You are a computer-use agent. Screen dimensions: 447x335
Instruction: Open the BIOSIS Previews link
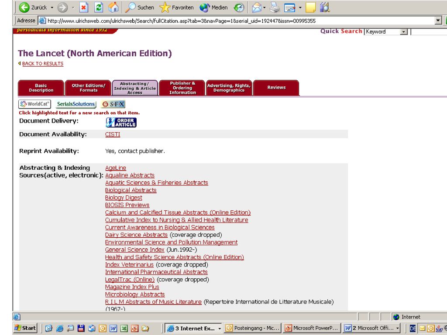tap(127, 205)
